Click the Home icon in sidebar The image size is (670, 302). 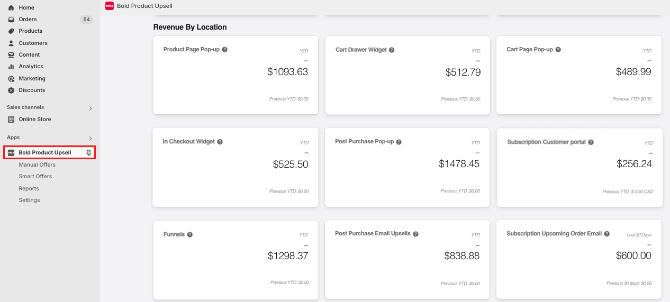[x=11, y=7]
